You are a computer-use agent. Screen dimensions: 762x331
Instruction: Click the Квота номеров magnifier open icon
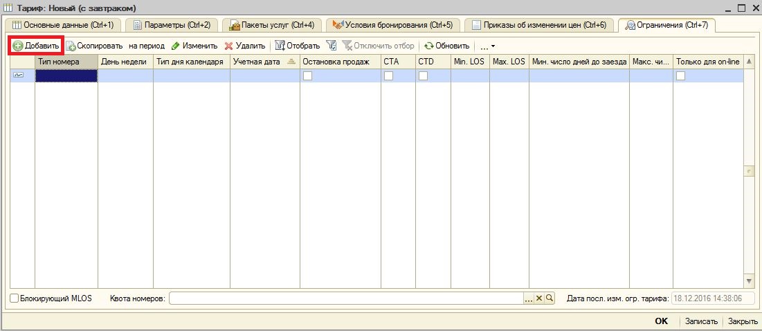549,298
